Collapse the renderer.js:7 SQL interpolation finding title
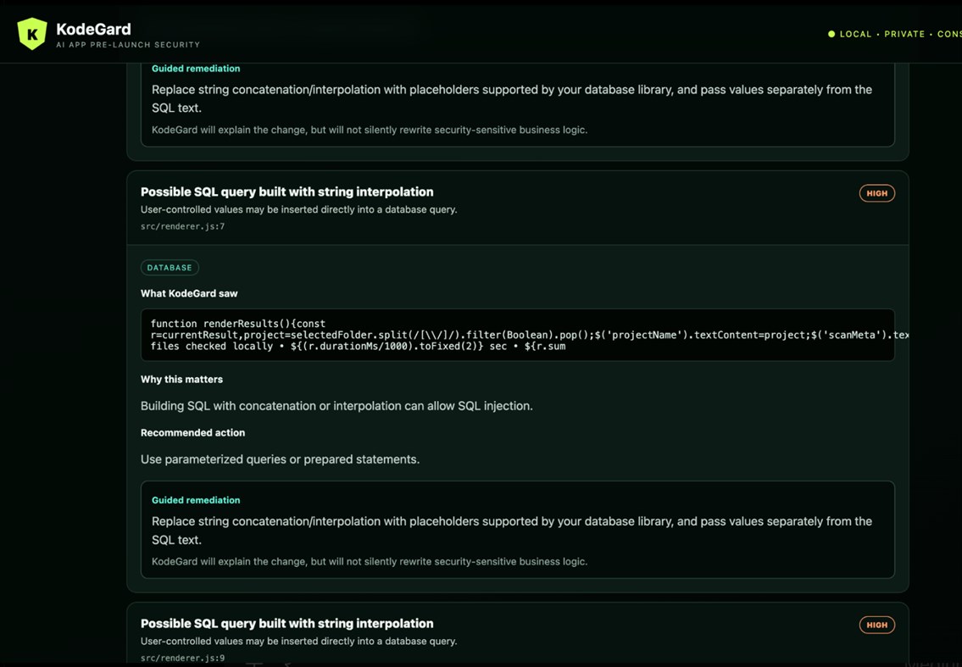Image resolution: width=962 pixels, height=667 pixels. click(286, 192)
